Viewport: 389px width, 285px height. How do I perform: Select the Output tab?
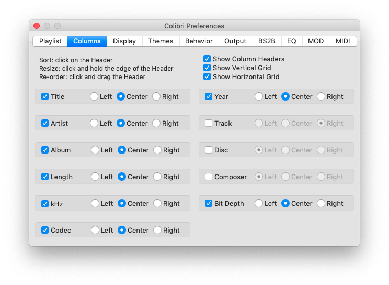(235, 41)
